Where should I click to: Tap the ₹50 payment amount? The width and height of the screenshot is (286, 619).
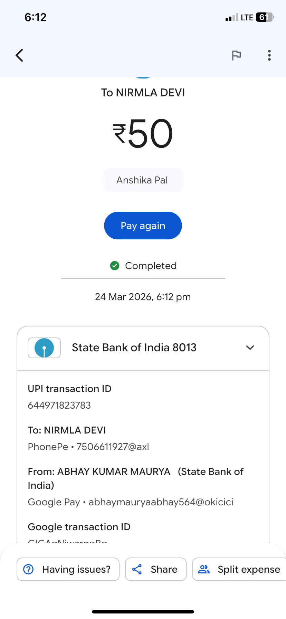coord(143,133)
